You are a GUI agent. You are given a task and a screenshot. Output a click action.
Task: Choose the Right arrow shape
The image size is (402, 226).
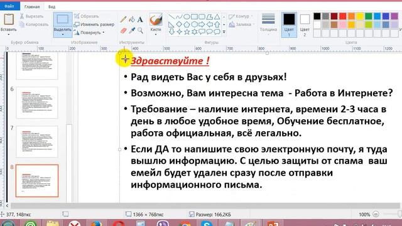[x=202, y=24]
